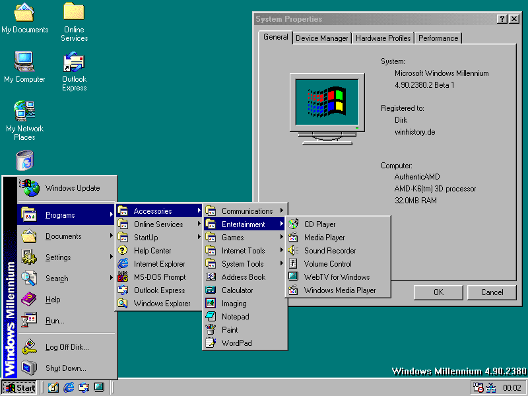Click OK in System Properties
The height and width of the screenshot is (396, 528).
coord(438,292)
